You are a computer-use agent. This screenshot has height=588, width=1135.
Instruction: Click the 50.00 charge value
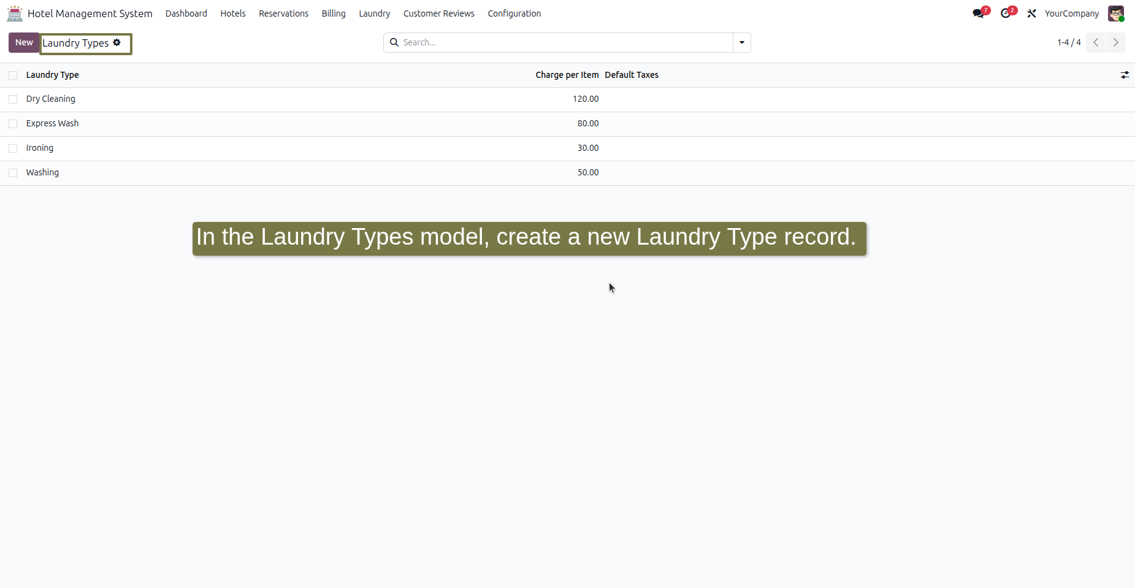click(x=588, y=172)
